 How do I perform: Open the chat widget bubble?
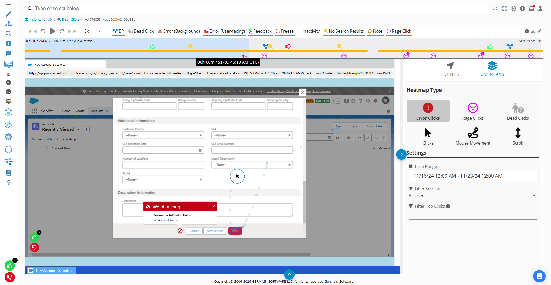pos(539,276)
